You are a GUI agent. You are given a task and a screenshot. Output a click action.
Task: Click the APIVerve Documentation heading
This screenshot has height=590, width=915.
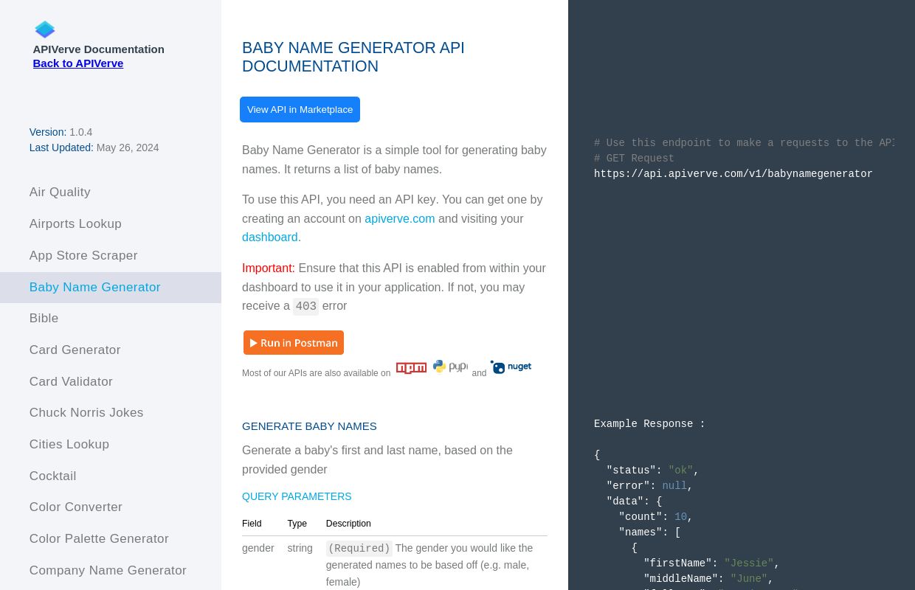[98, 49]
